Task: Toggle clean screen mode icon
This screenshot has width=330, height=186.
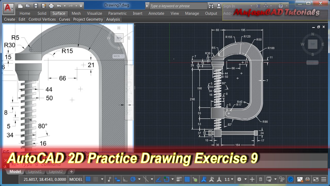Action: tap(316, 179)
